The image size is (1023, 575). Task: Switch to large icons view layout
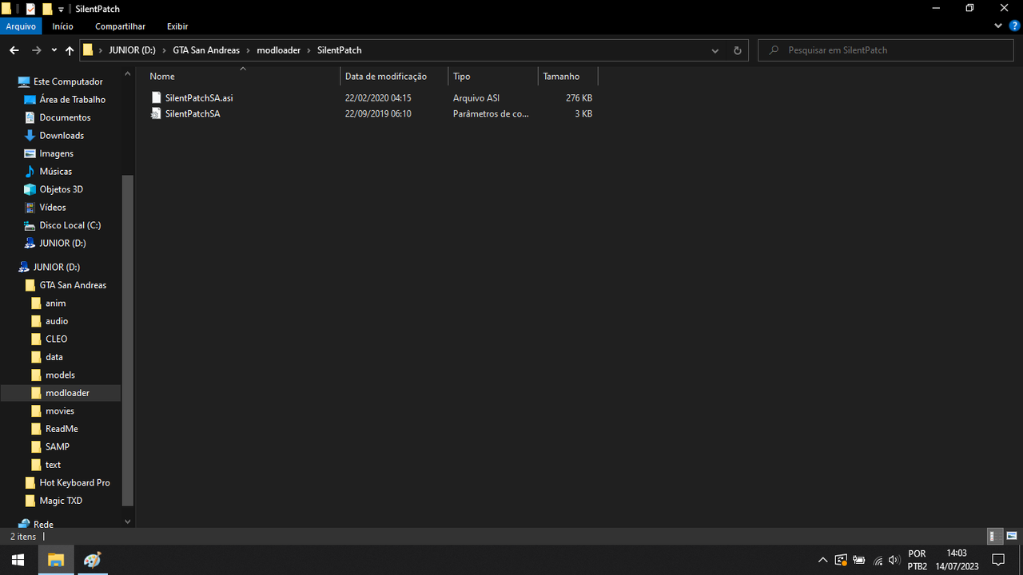click(x=1011, y=536)
